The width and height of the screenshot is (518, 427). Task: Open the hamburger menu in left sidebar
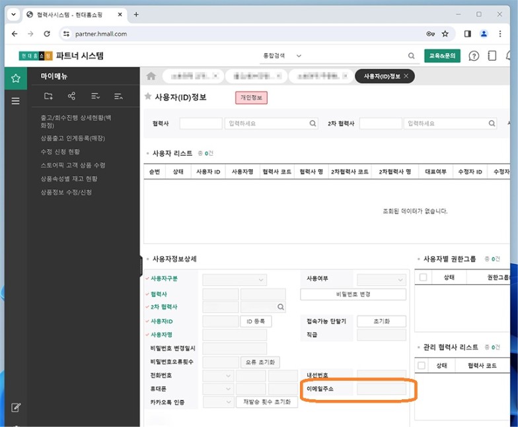(x=16, y=101)
